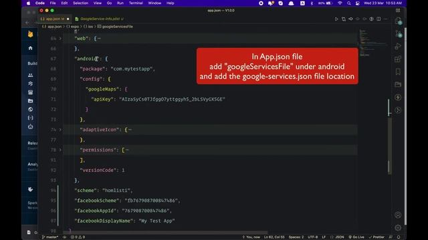Open Firebase Machine Learning robot icon in sidebar

(30, 127)
